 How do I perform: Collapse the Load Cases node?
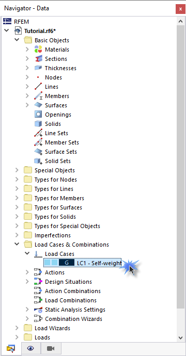[x=27, y=253]
